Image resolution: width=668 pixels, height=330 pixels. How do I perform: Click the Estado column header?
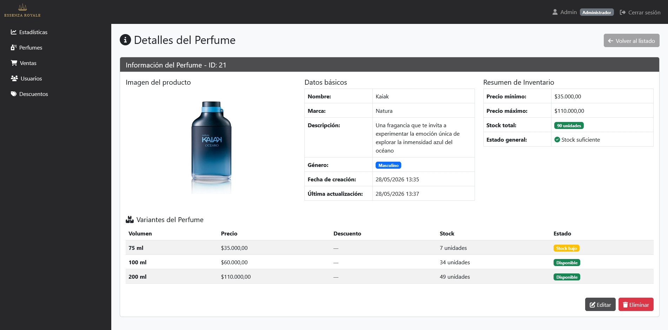pyautogui.click(x=562, y=233)
